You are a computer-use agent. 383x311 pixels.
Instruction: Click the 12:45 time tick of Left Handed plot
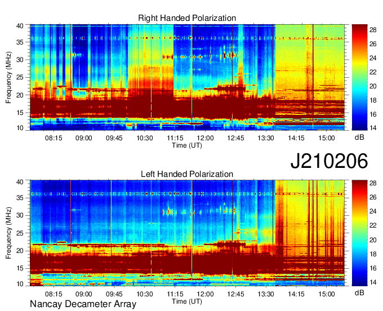pyautogui.click(x=235, y=294)
